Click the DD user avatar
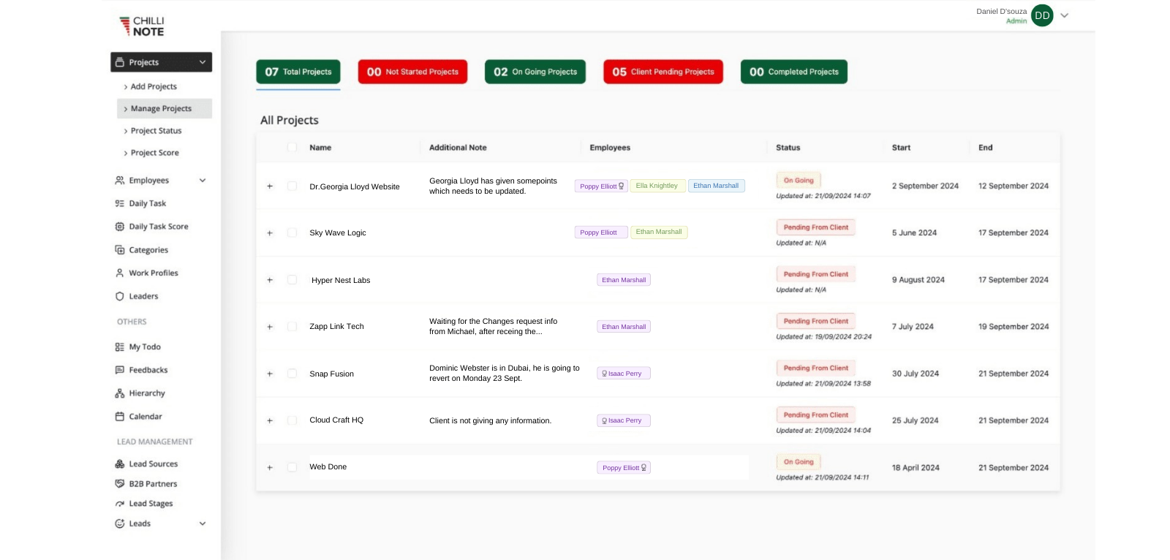1170x560 pixels. pyautogui.click(x=1042, y=15)
